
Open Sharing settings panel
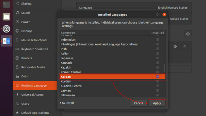(x=35, y=4)
